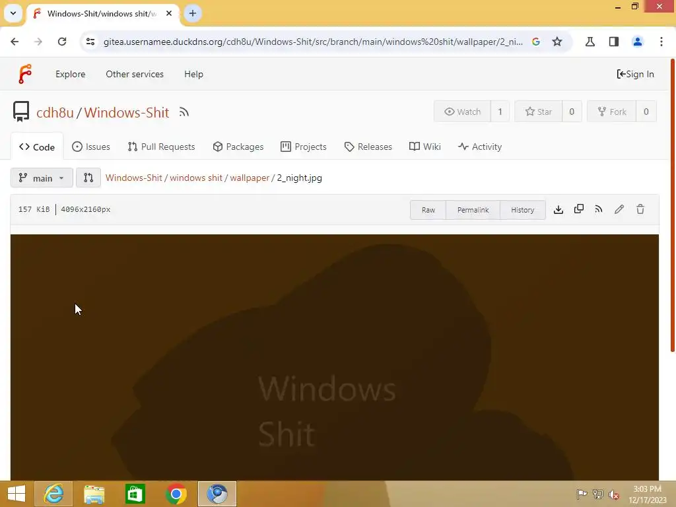This screenshot has width=676, height=507.
Task: Copy file content icon
Action: 578,209
